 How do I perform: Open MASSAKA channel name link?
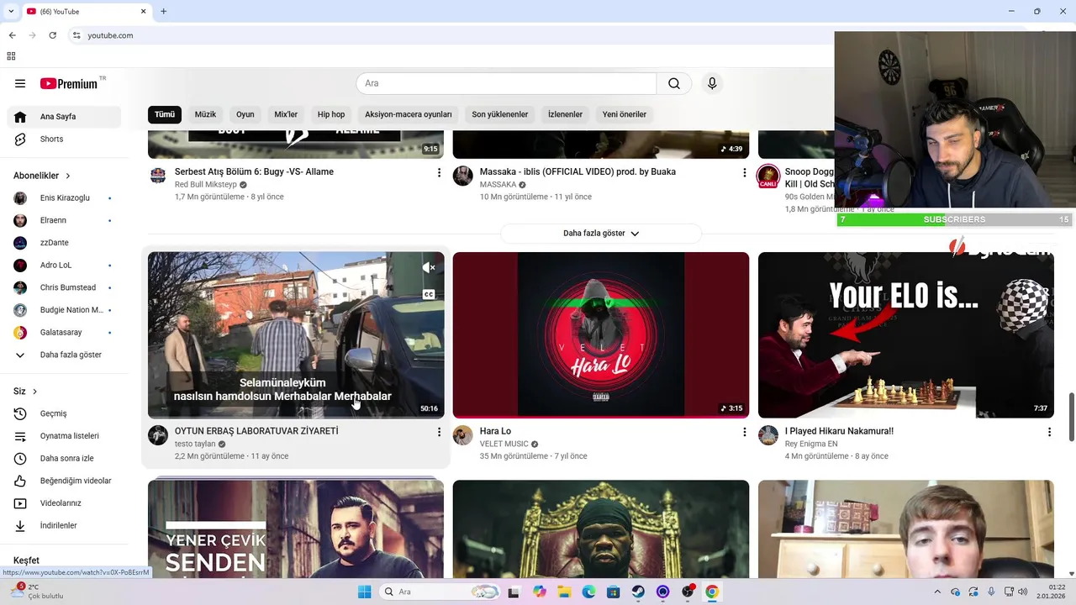click(x=498, y=184)
